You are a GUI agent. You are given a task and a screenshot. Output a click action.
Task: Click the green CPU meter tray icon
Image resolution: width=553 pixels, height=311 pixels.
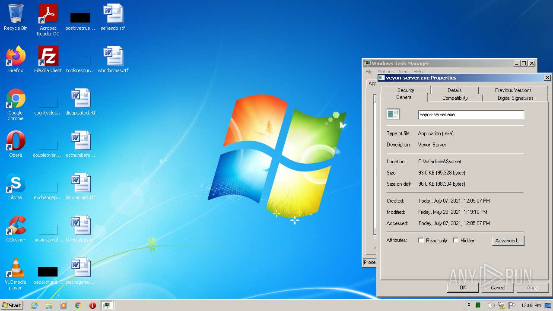478,305
